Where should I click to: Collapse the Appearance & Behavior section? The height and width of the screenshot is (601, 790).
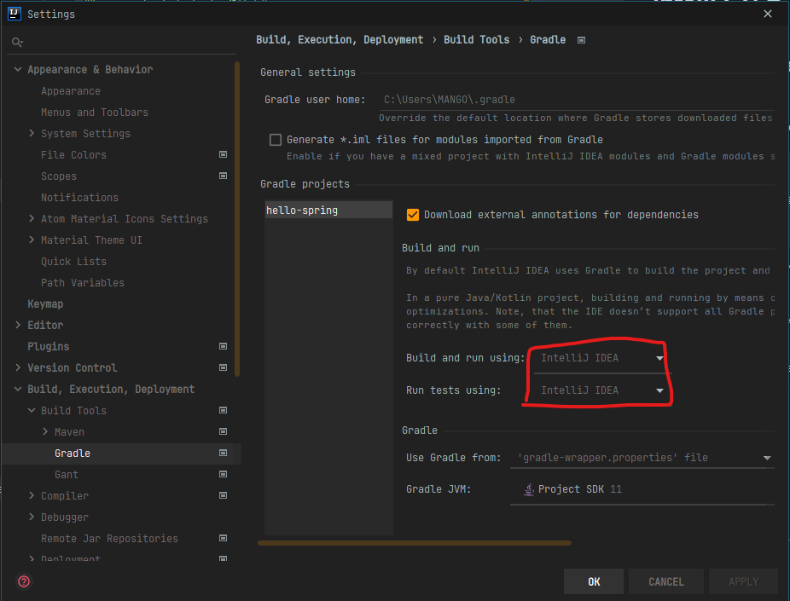point(18,69)
